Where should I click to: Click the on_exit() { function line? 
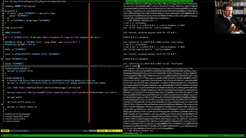point(11,11)
